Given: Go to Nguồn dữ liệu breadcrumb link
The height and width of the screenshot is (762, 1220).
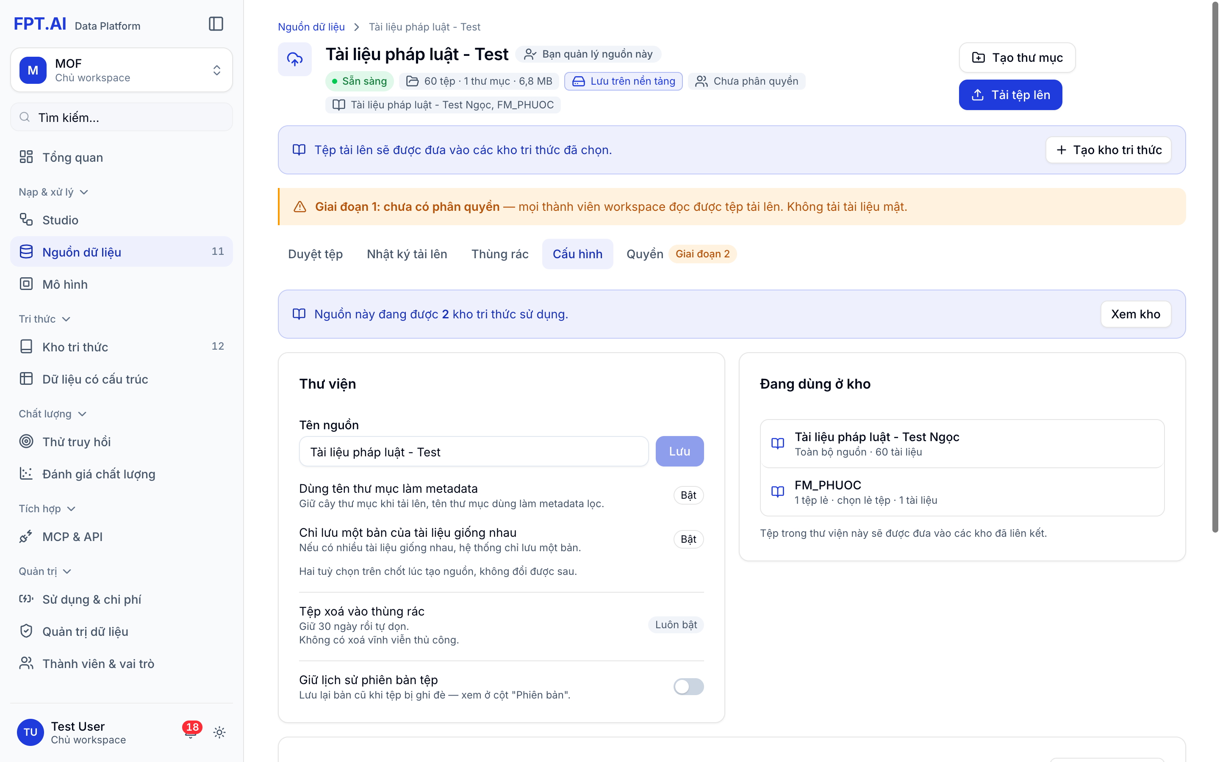Looking at the screenshot, I should [311, 27].
